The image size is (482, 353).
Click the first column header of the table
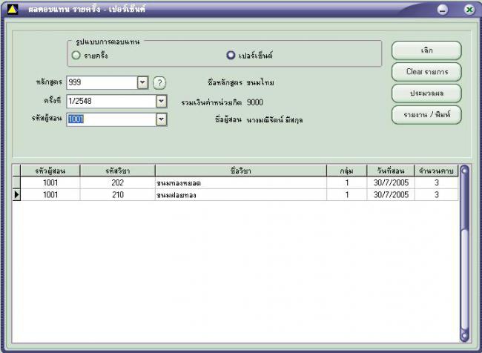point(50,171)
